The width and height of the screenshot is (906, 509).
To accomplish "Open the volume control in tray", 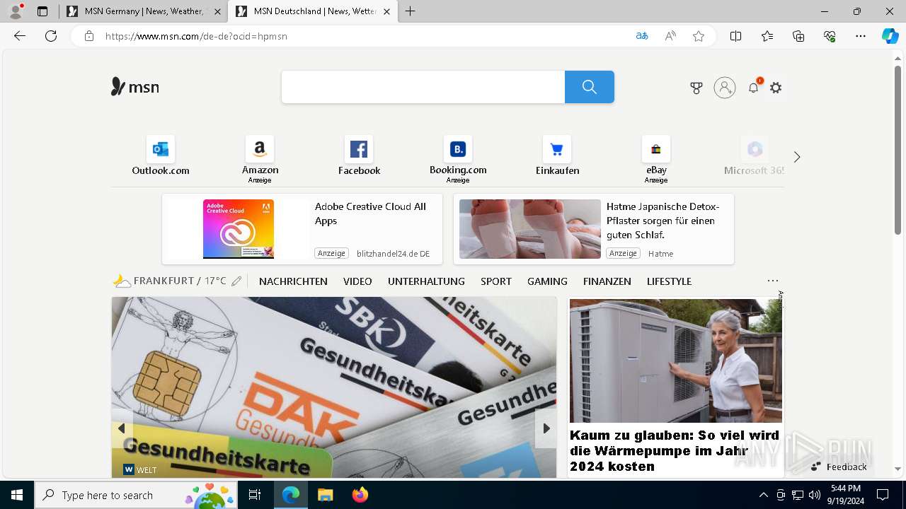I will point(815,495).
